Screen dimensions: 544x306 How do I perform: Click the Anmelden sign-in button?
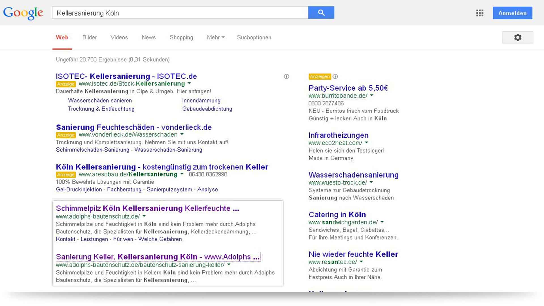tap(512, 13)
